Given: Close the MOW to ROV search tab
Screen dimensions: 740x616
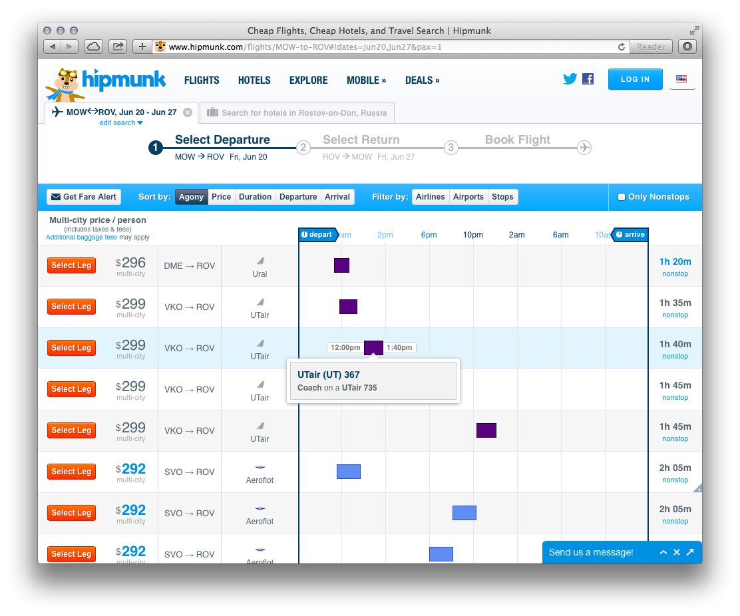Looking at the screenshot, I should point(188,112).
